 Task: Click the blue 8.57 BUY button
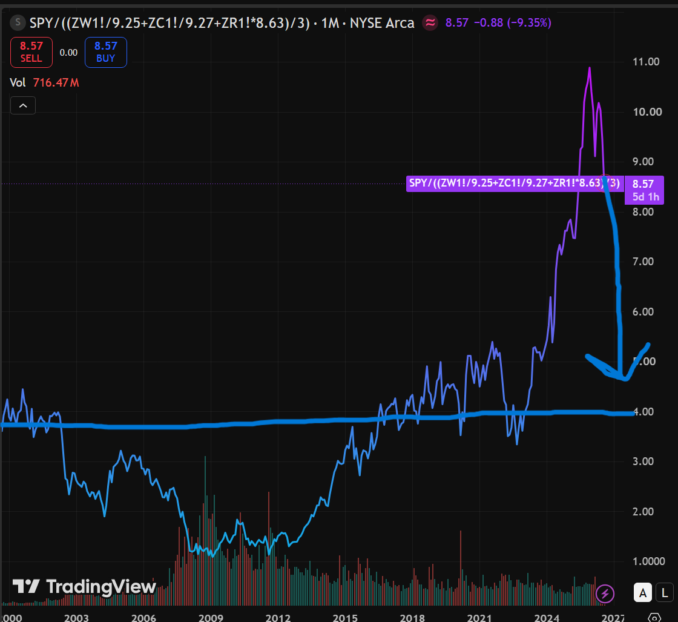pyautogui.click(x=106, y=52)
